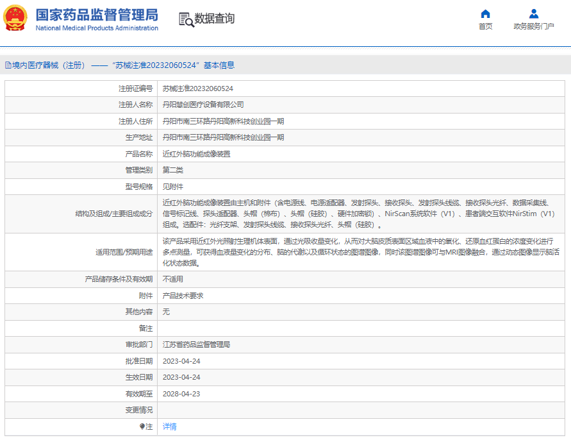
Task: Open the 首页 home icon
Action: tap(485, 14)
